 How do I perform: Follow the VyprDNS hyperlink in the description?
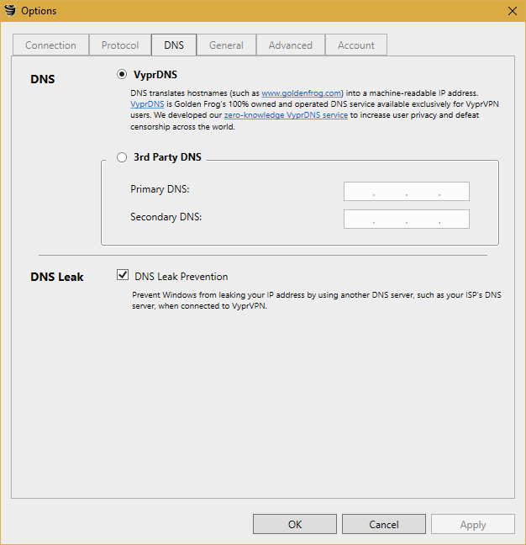click(147, 104)
